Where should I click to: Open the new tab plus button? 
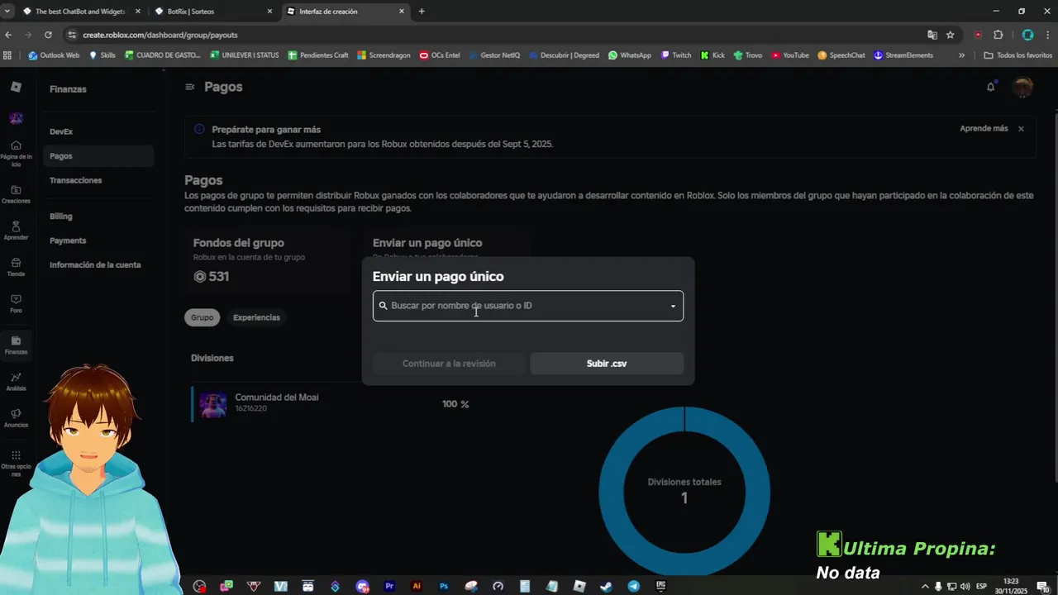[422, 12]
